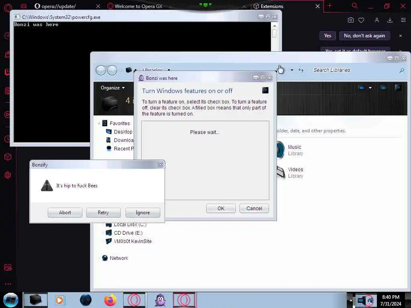
Task: Switch to Welcome to Opera GX tab
Action: 138,6
